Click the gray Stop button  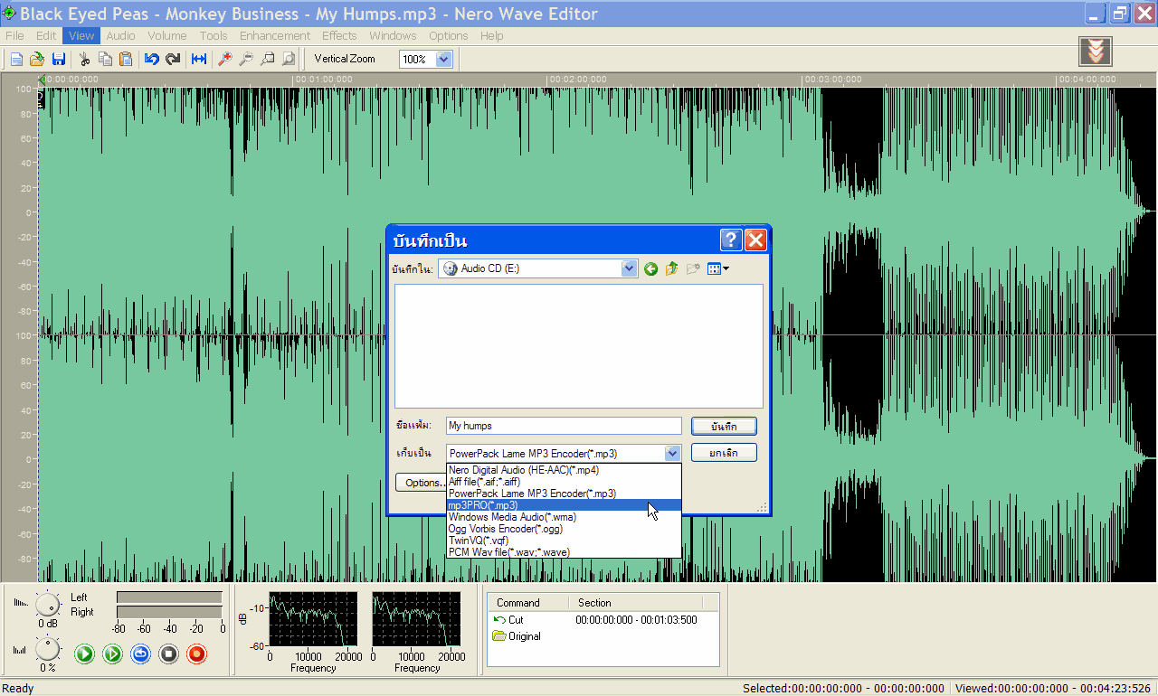tap(169, 654)
